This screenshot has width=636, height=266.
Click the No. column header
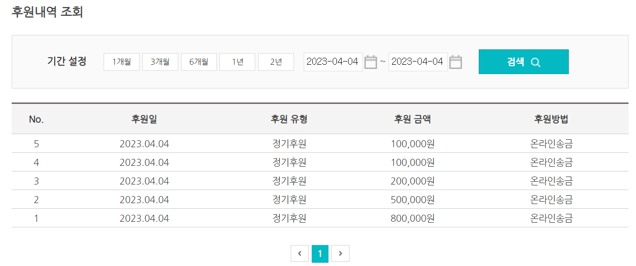36,119
